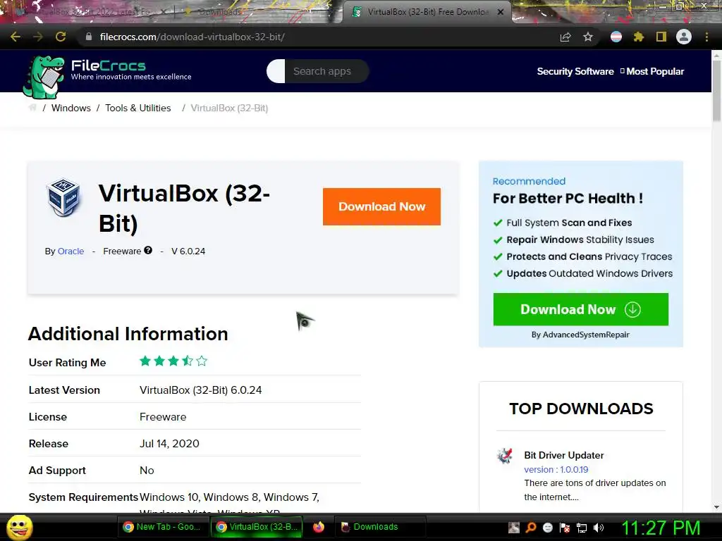Screen dimensions: 722x541
Task: Click version : 1.0.0.19 link
Action: (556, 470)
